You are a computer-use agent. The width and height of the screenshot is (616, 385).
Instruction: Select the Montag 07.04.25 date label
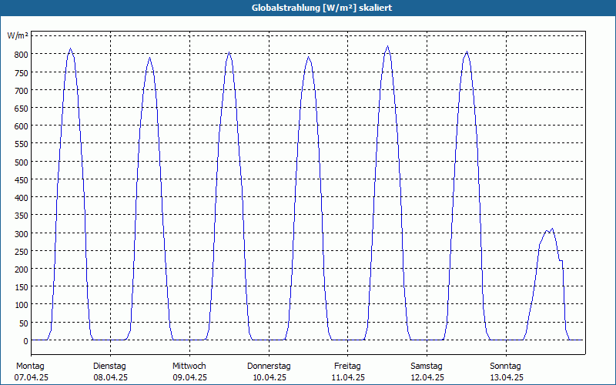[31, 372]
